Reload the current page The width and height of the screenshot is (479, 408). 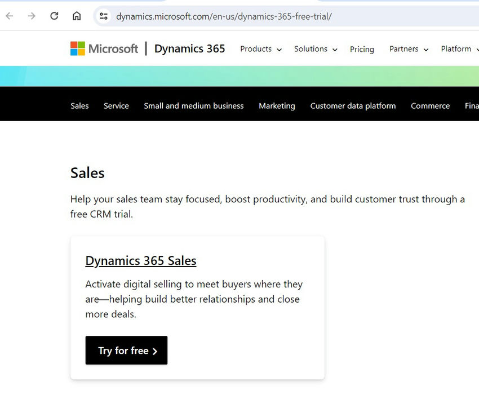54,16
